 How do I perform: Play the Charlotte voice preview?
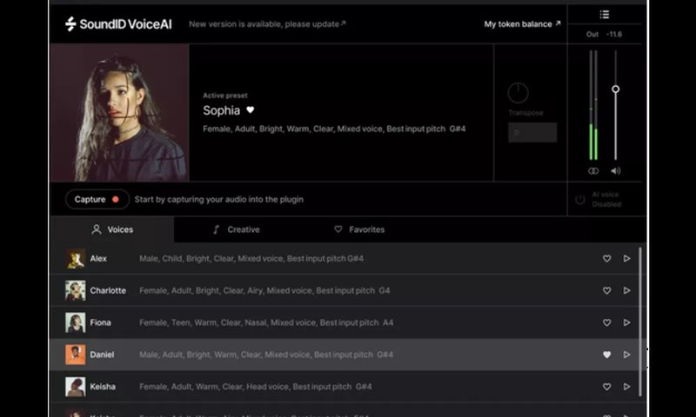(626, 290)
